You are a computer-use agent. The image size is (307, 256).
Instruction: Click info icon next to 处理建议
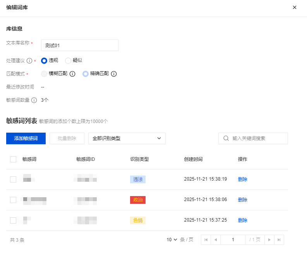[x=29, y=61]
